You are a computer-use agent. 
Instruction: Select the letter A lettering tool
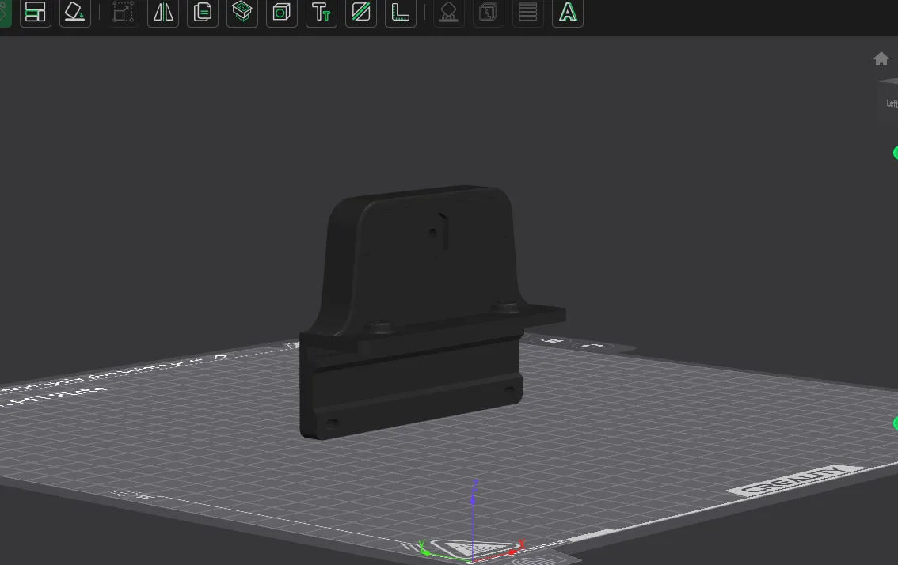tap(567, 13)
